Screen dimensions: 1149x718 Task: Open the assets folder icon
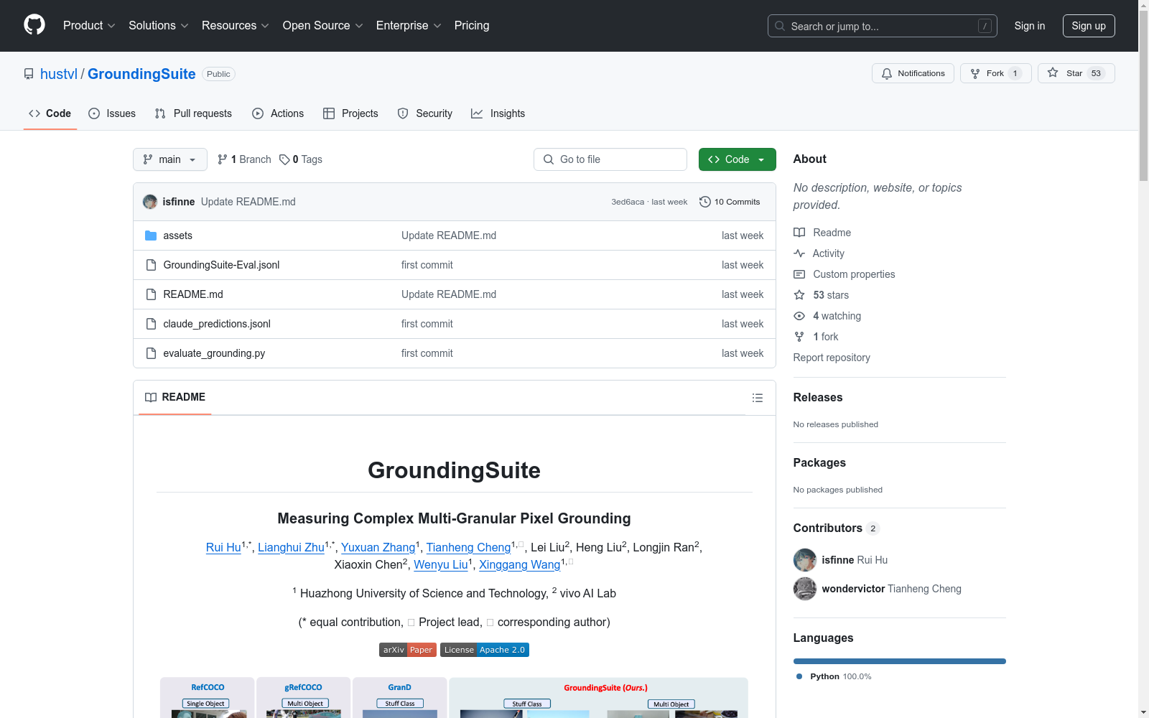tap(151, 236)
